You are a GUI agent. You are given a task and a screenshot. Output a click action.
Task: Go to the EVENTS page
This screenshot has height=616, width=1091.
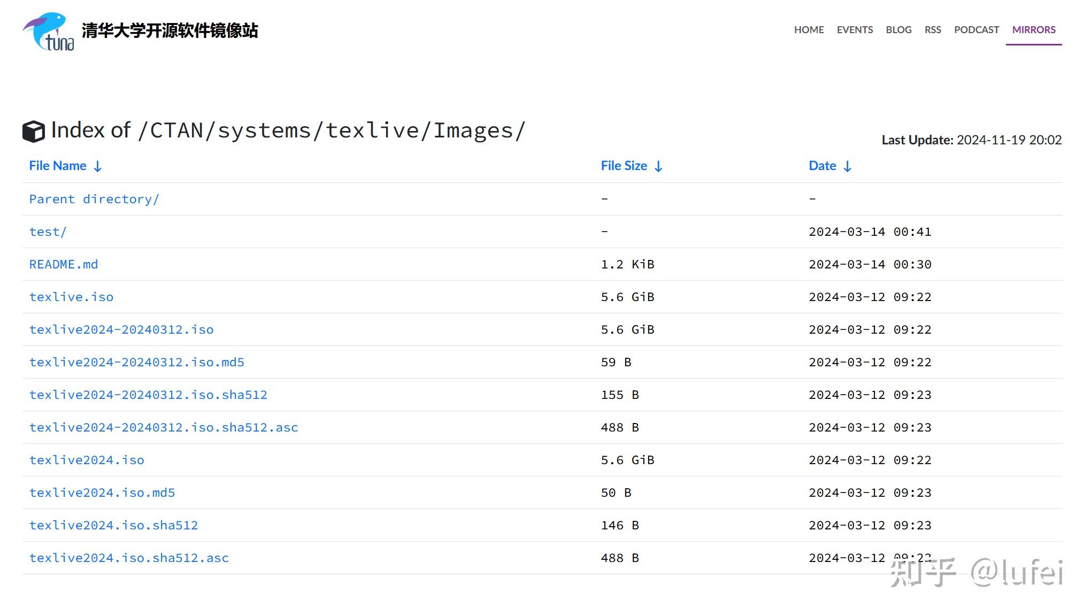click(x=855, y=30)
